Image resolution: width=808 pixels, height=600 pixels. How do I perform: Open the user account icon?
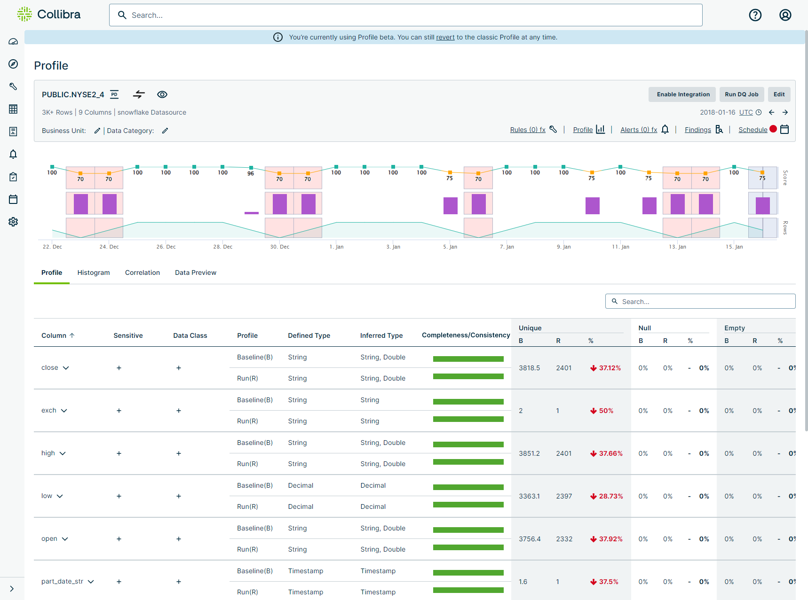(x=785, y=15)
